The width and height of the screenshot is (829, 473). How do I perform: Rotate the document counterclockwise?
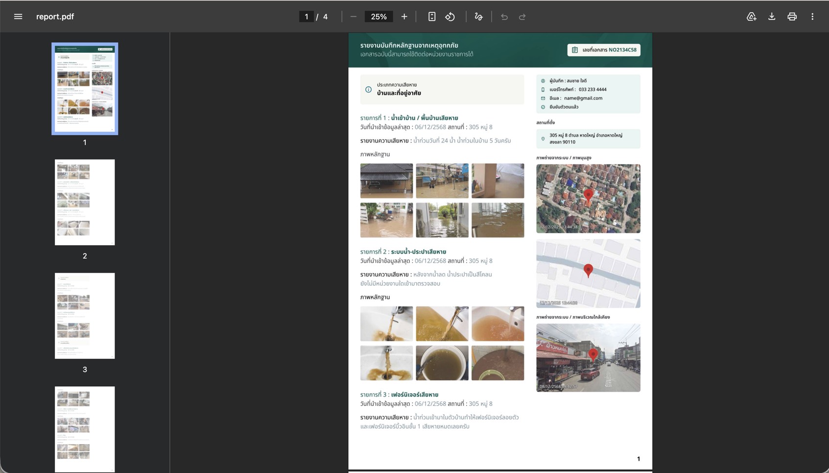click(450, 17)
